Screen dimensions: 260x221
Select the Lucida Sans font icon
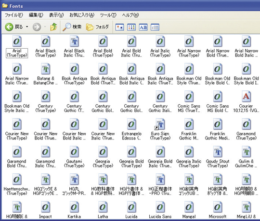160,207
